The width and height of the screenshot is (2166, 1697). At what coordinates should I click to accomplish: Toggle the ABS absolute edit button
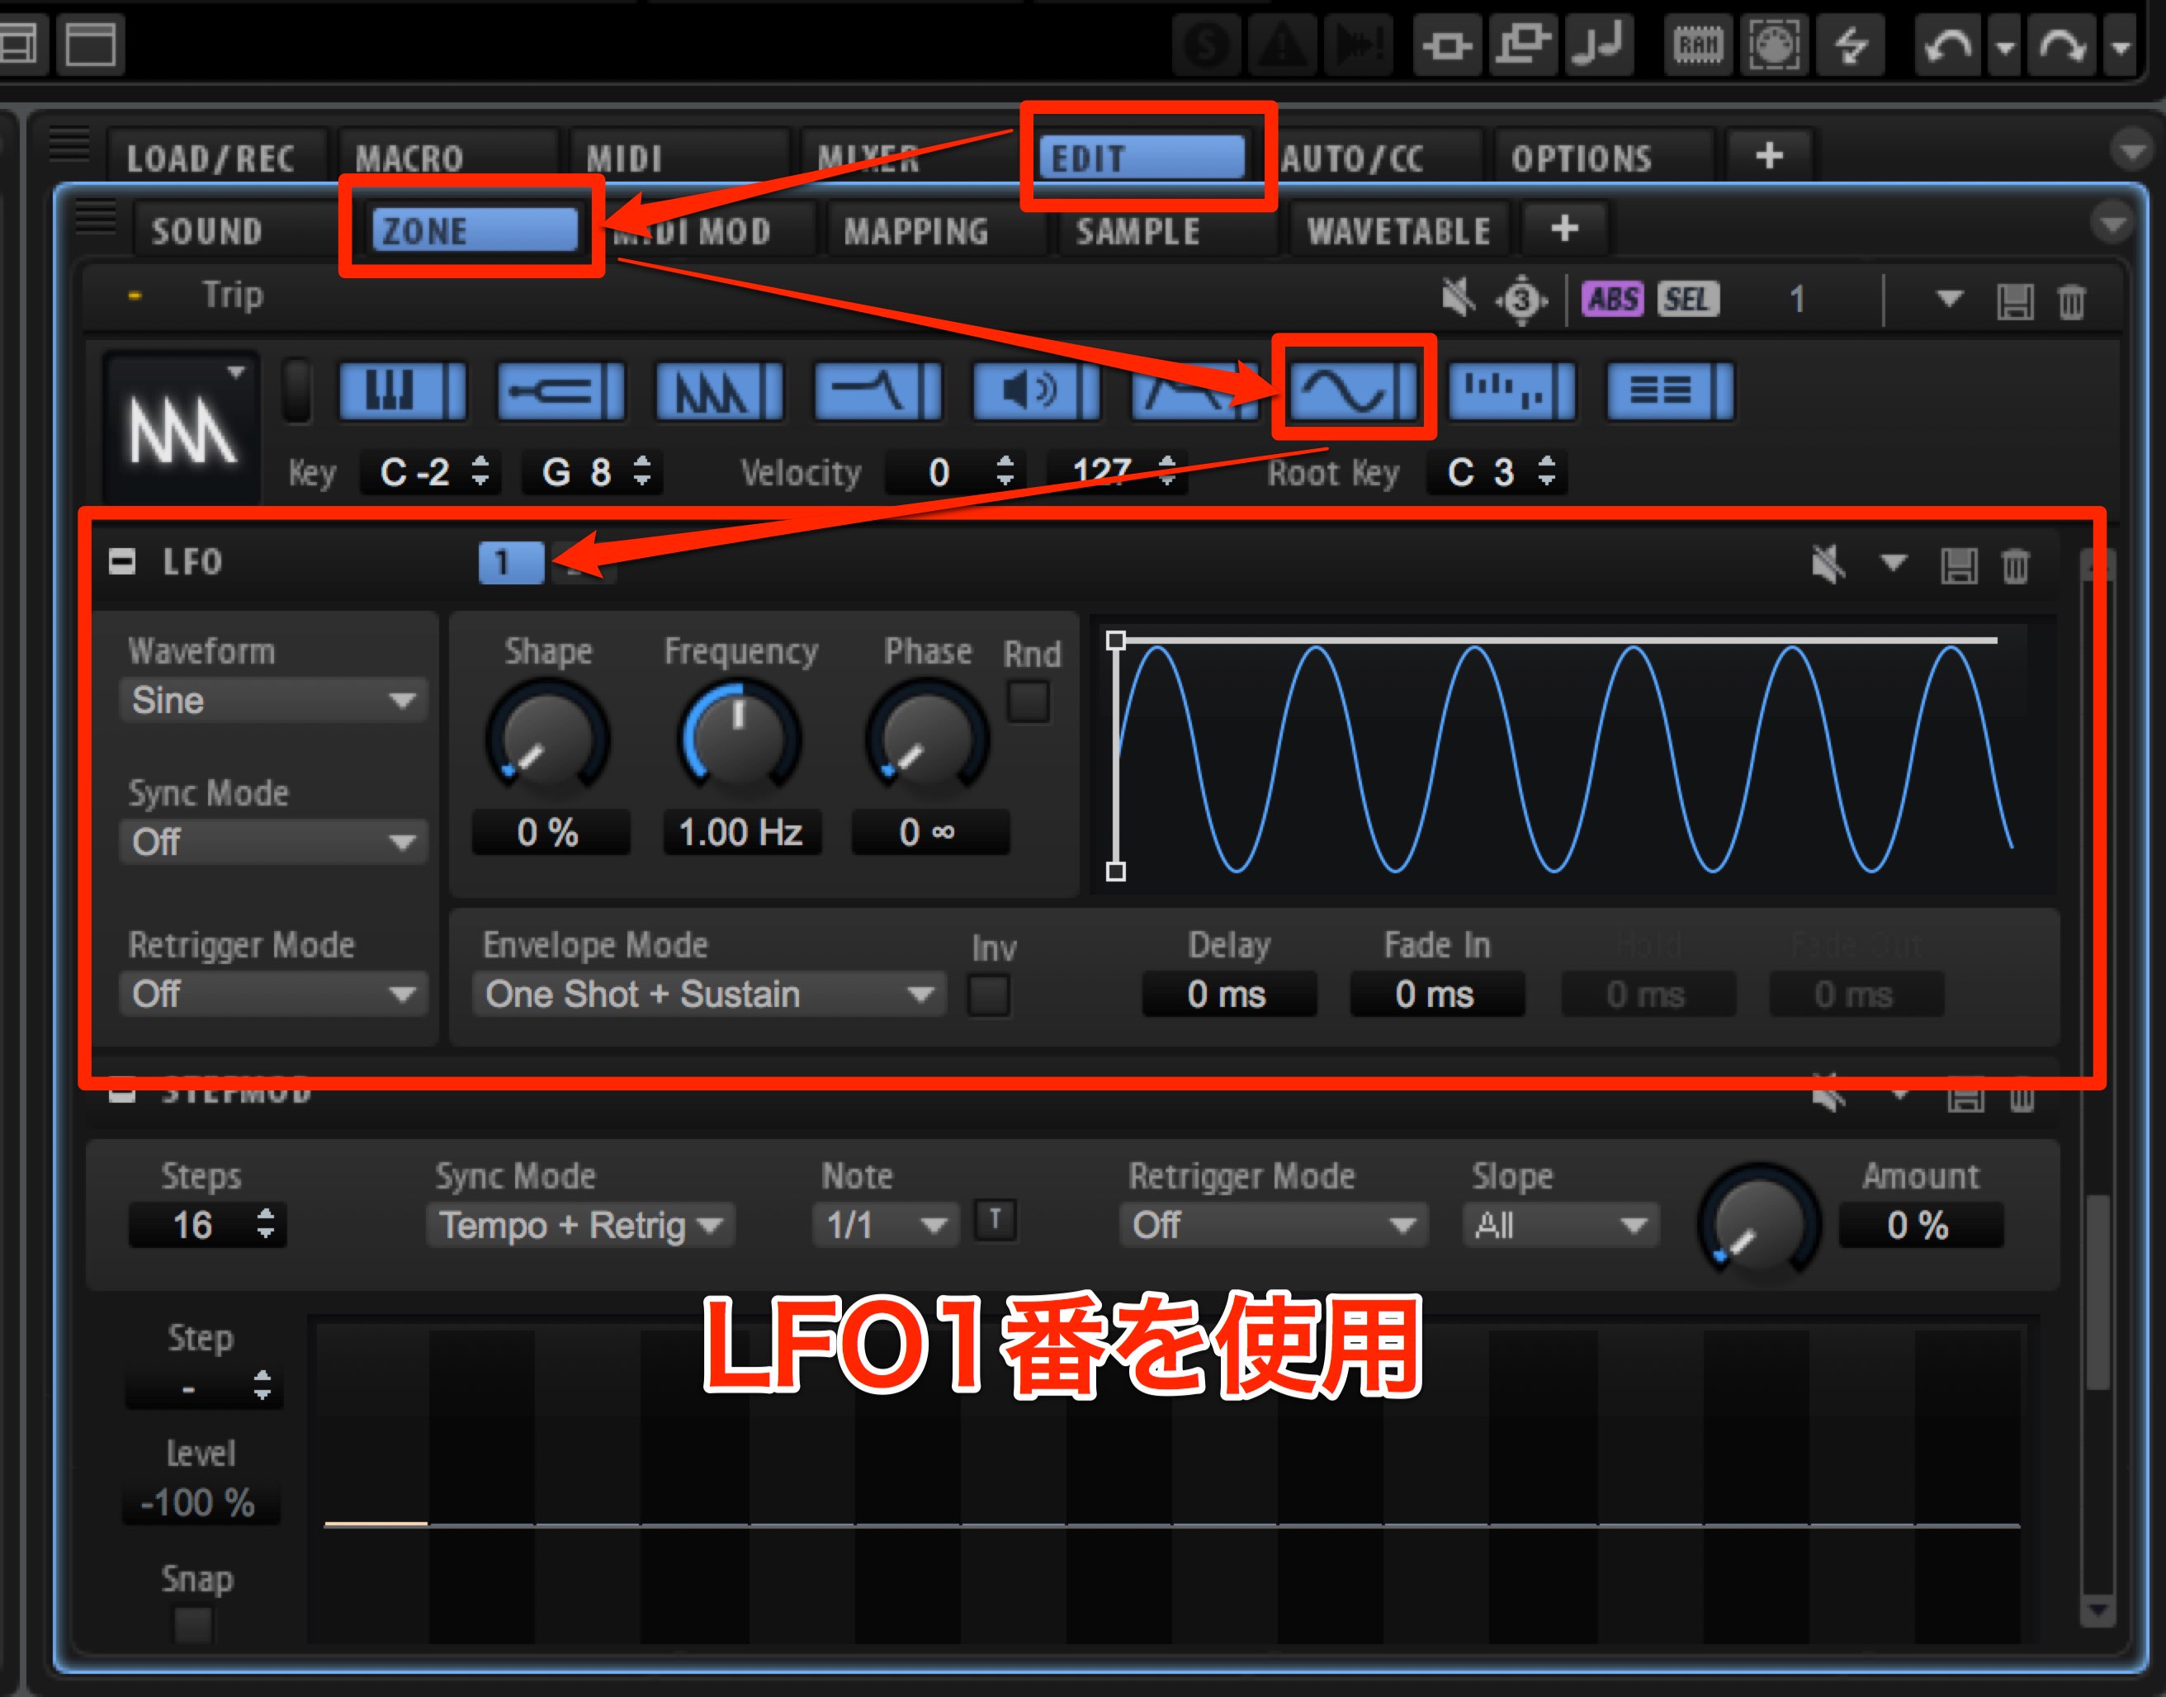(x=1613, y=299)
